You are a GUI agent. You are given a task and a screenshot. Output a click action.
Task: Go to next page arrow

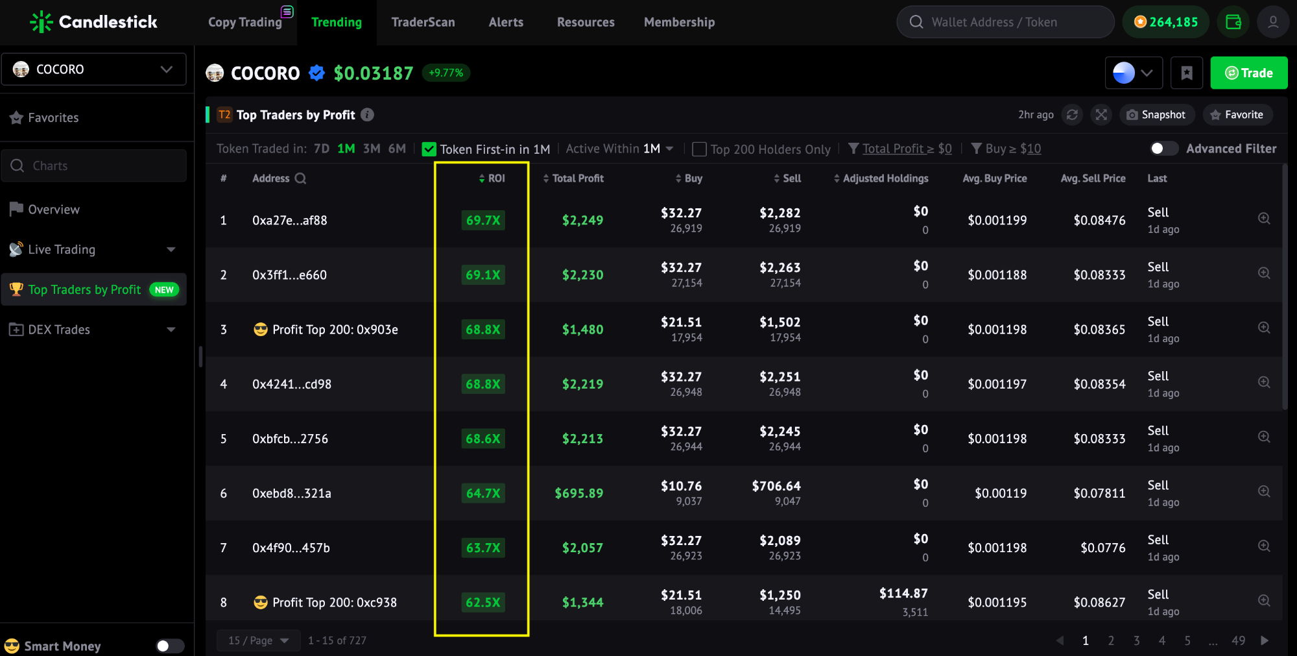tap(1265, 640)
